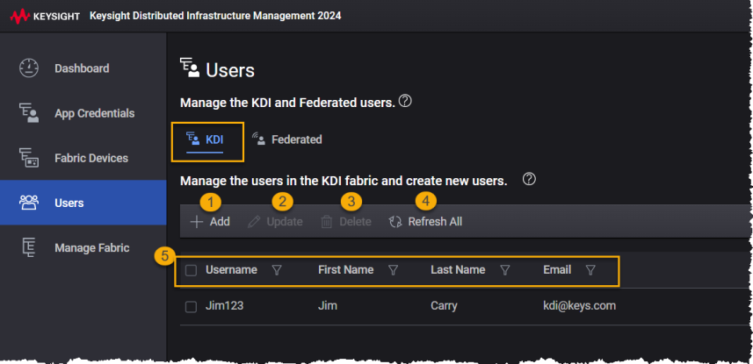Open Fabric Devices page

pyautogui.click(x=83, y=158)
